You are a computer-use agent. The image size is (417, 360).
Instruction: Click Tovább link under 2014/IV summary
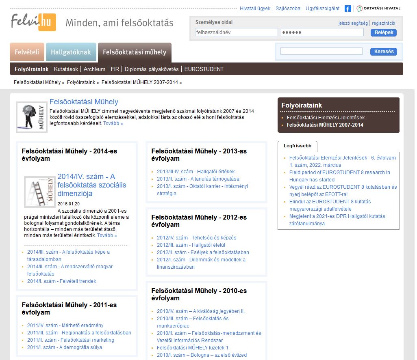pyautogui.click(x=107, y=235)
